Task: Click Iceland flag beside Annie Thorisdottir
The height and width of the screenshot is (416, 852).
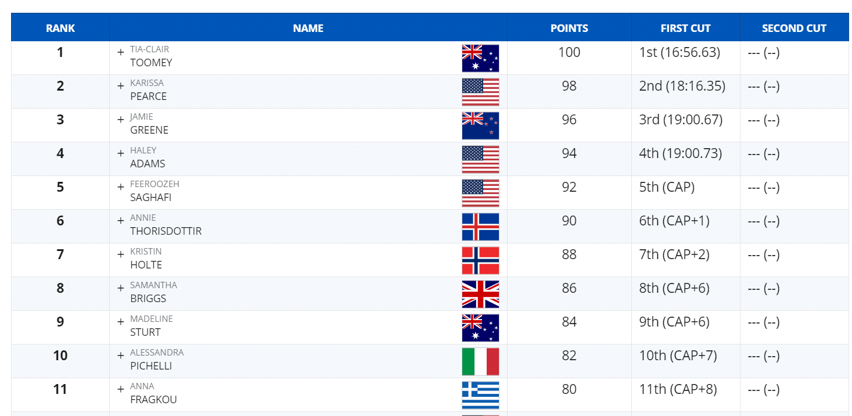Action: point(480,227)
